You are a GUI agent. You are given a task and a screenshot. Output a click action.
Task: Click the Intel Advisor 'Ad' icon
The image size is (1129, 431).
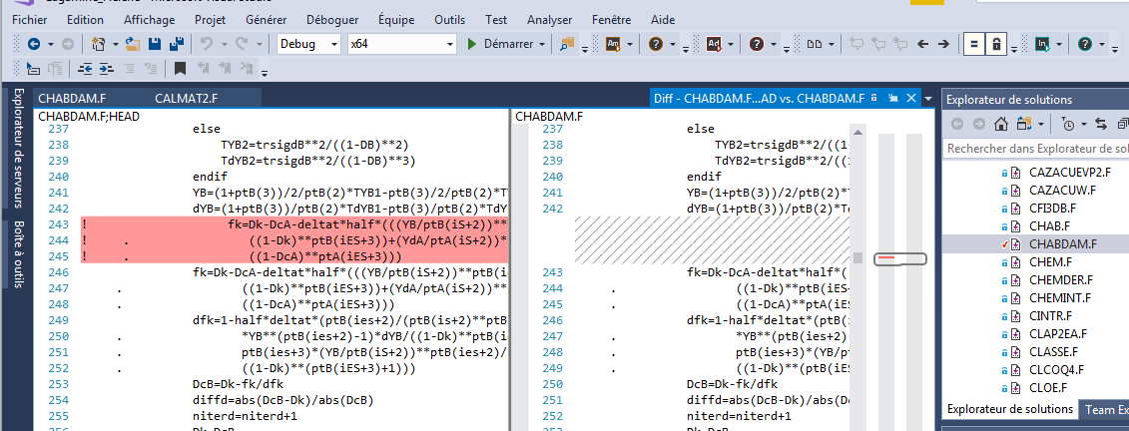point(715,44)
